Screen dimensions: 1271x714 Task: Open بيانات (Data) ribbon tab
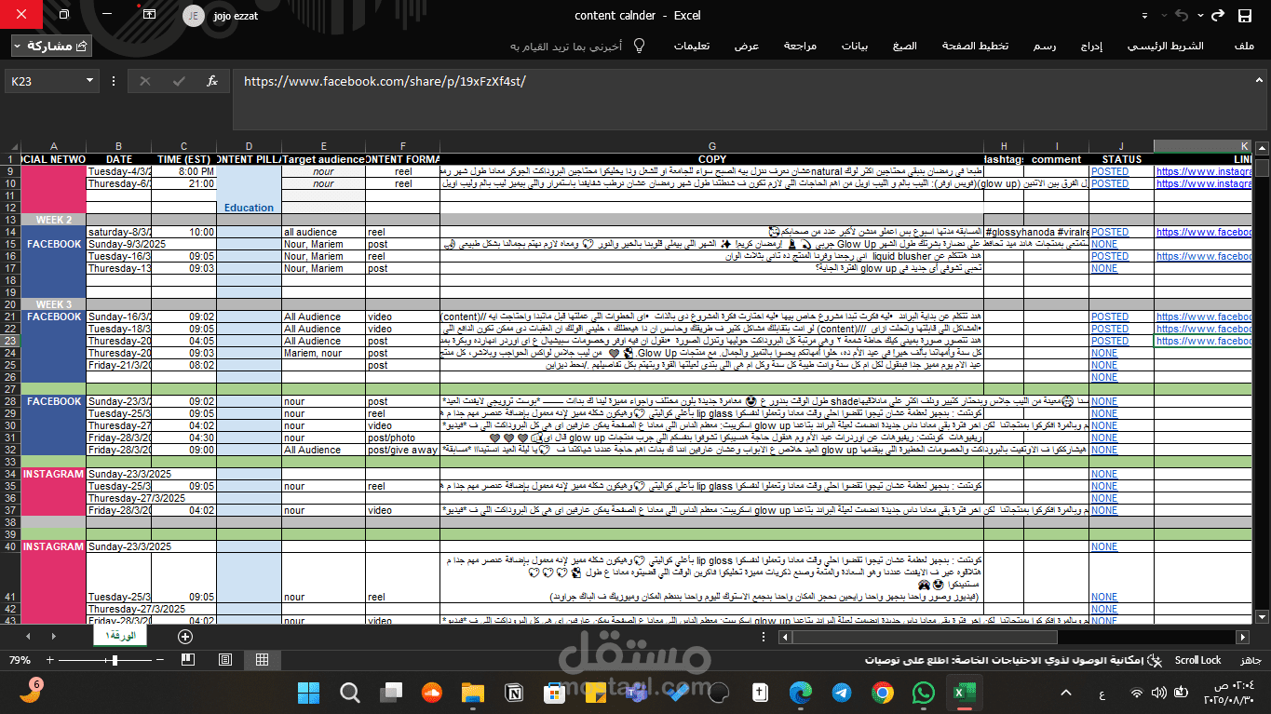point(855,46)
